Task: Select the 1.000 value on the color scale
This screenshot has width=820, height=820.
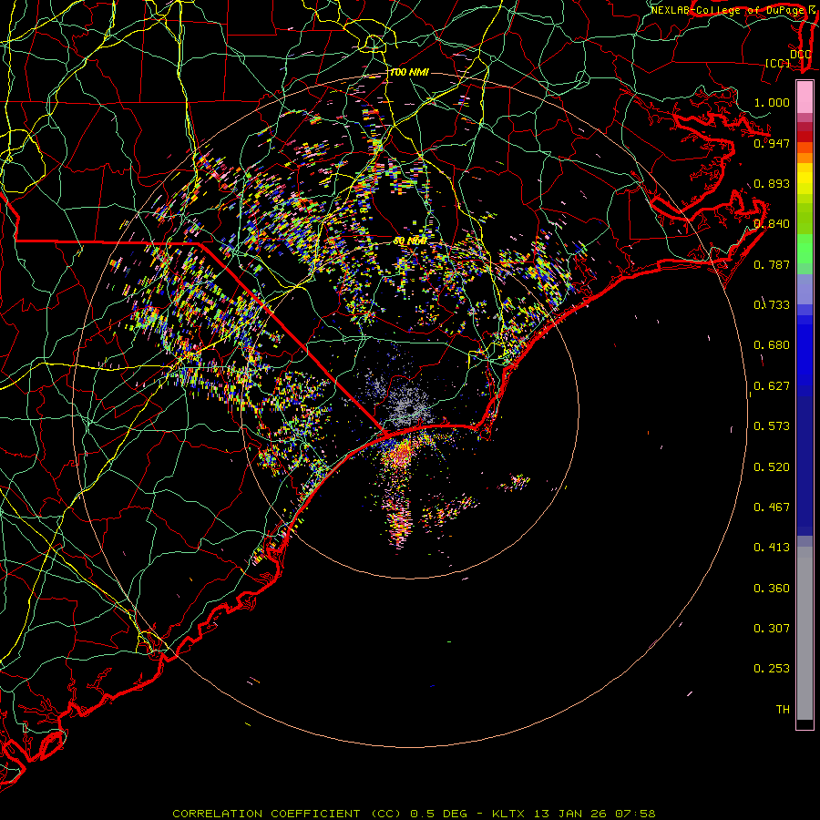Action: tap(772, 102)
